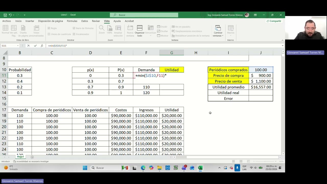The image size is (327, 184).
Task: Cancel the formula entry with X
Action: pyautogui.click(x=28, y=46)
